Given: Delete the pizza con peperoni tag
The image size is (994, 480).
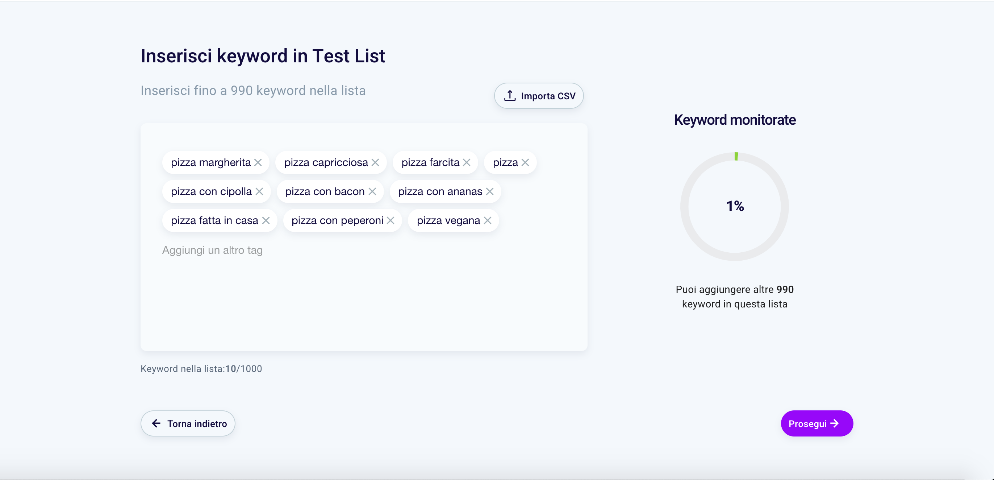Looking at the screenshot, I should (x=390, y=220).
